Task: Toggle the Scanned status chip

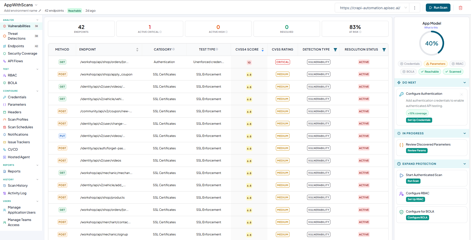Action: [453, 72]
